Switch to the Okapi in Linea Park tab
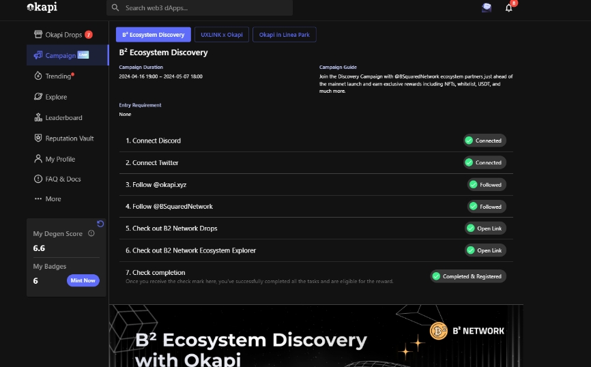This screenshot has height=367, width=591. 284,35
